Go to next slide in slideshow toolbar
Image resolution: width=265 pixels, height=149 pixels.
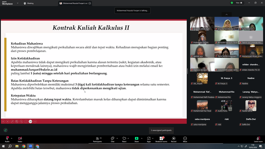(7, 121)
